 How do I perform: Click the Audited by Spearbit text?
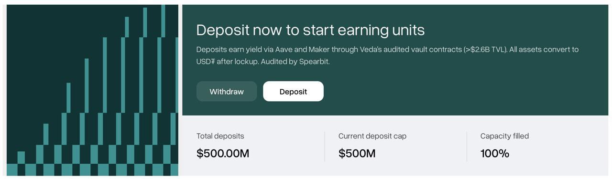[295, 62]
